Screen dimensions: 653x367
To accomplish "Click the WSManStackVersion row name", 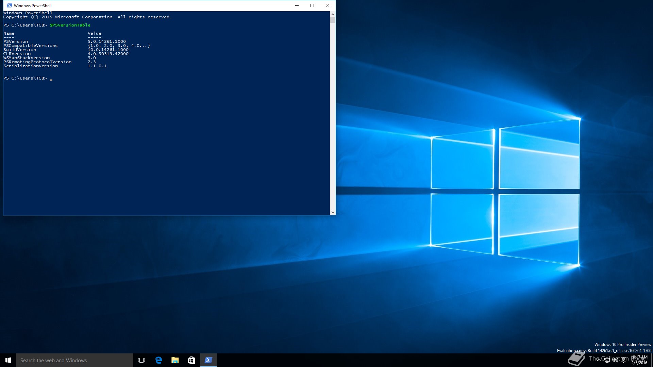I will coord(27,58).
